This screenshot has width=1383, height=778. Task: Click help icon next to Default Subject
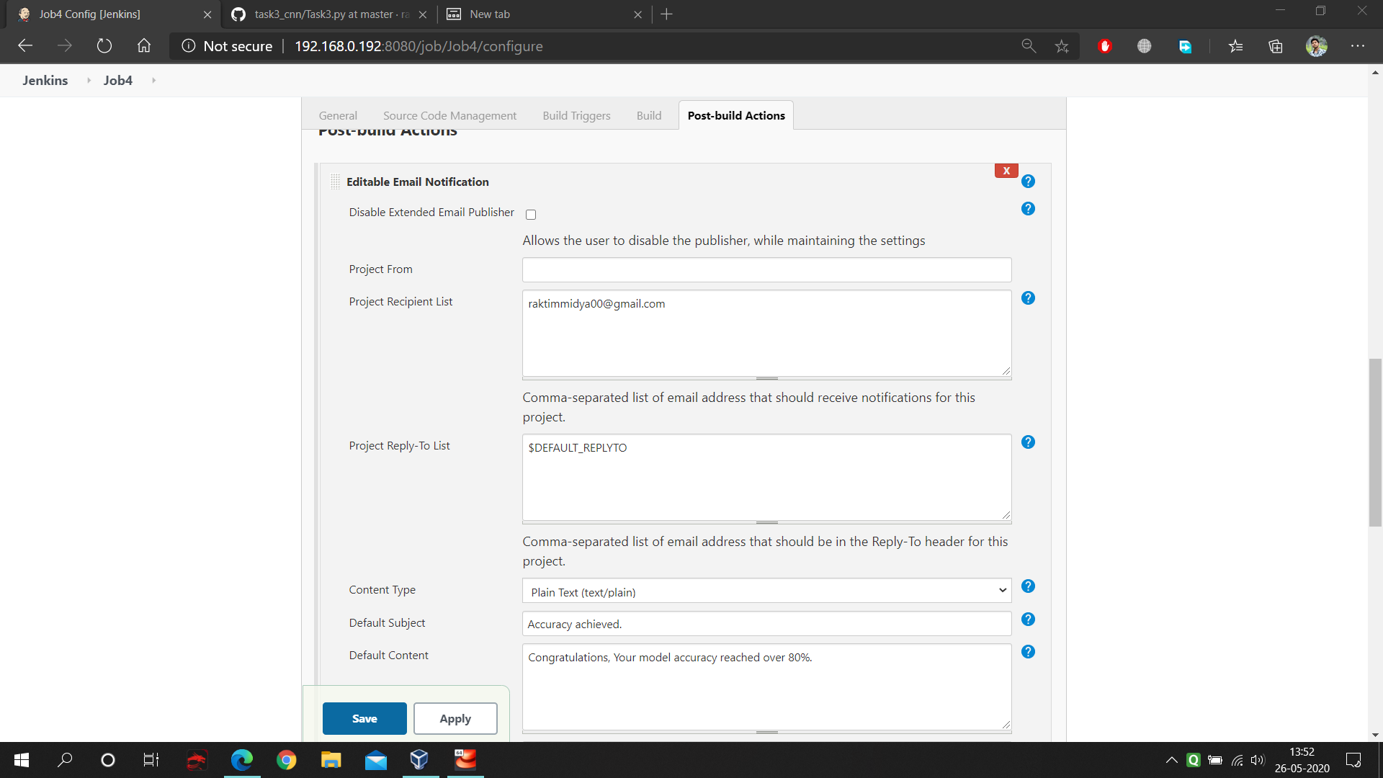(x=1028, y=620)
